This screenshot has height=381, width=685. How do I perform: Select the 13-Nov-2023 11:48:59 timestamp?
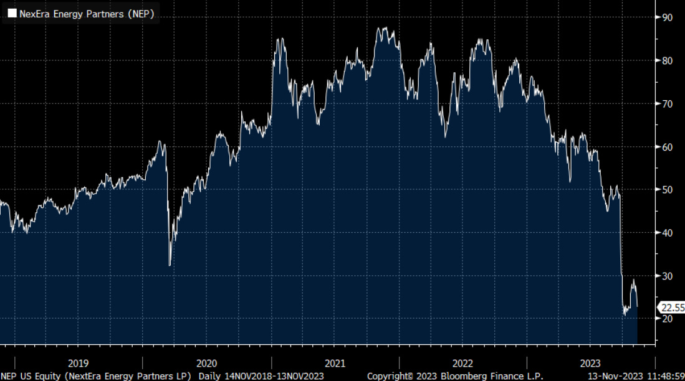coord(636,376)
